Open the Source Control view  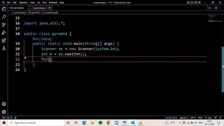(4, 24)
